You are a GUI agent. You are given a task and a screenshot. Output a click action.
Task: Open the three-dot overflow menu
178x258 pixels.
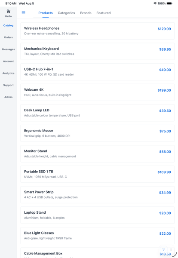click(x=171, y=249)
